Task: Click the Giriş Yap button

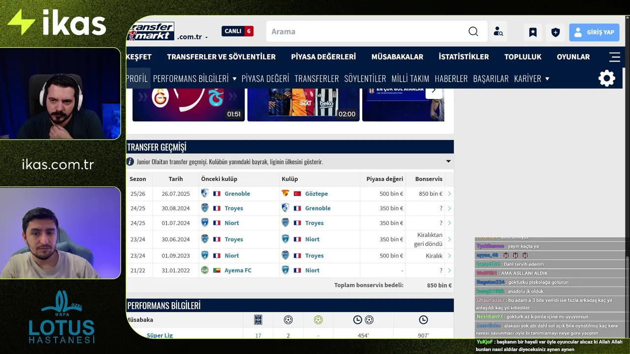Action: (594, 32)
